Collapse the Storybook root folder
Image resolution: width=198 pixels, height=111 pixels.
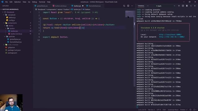pos(11,12)
